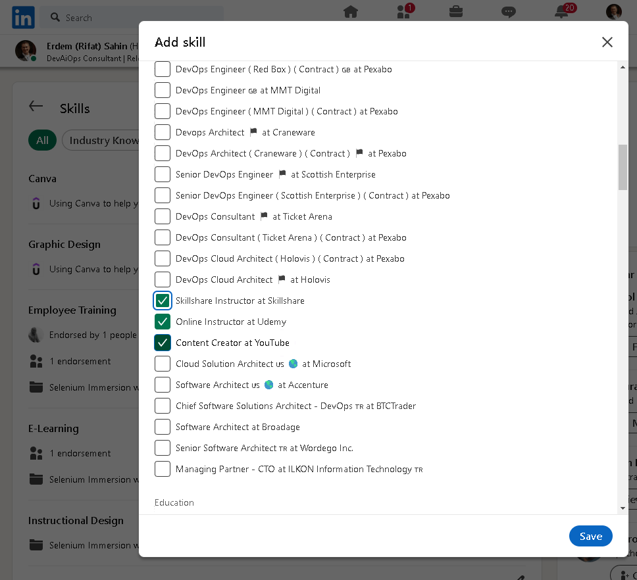Check DevOps Engineer (MMT Digital) Contract box
This screenshot has height=580, width=637.
[x=162, y=111]
